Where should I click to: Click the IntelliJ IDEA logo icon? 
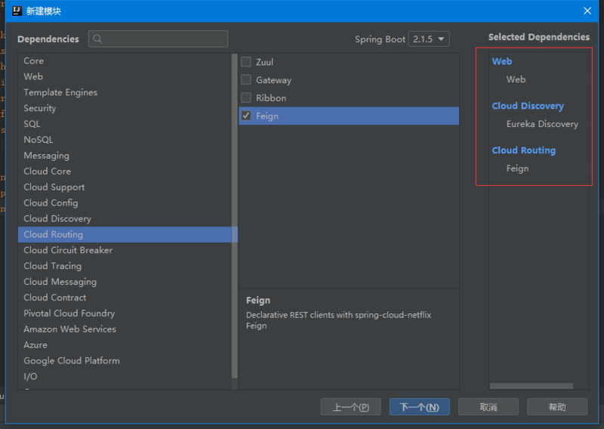pos(16,11)
